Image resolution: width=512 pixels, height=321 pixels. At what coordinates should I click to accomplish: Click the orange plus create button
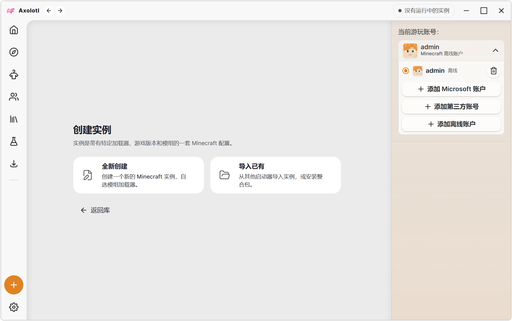[14, 285]
